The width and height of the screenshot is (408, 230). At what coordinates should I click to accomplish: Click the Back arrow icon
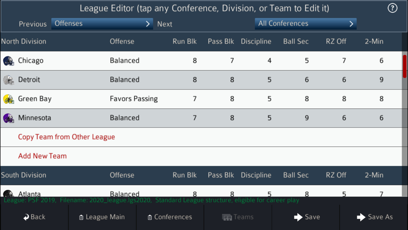pos(26,217)
